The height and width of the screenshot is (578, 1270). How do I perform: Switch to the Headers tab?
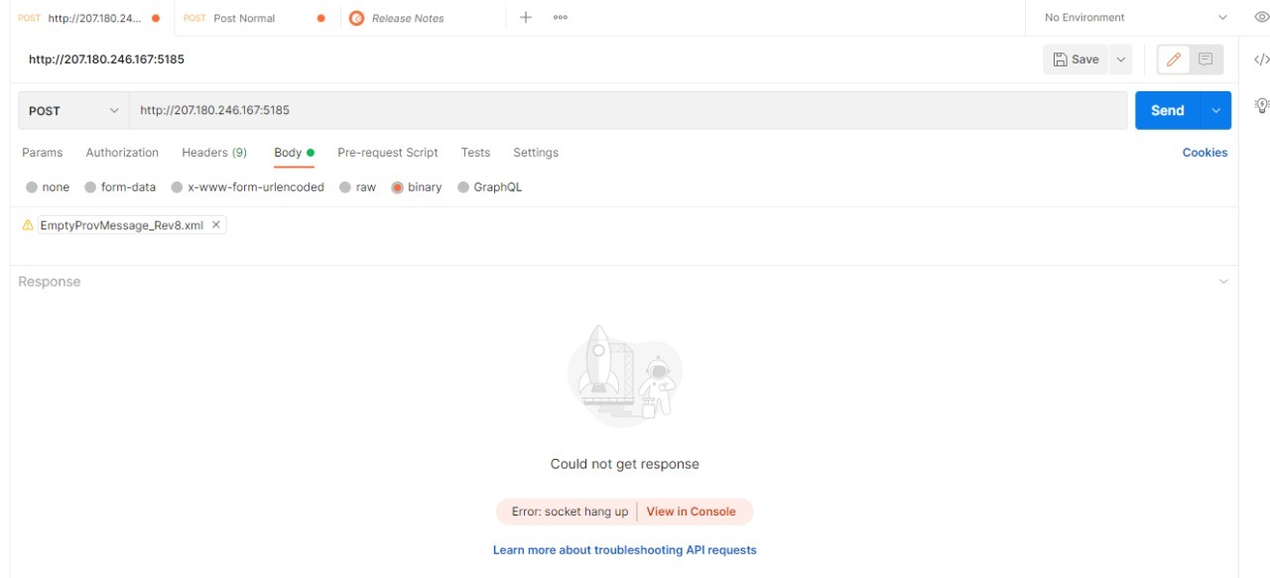point(214,152)
